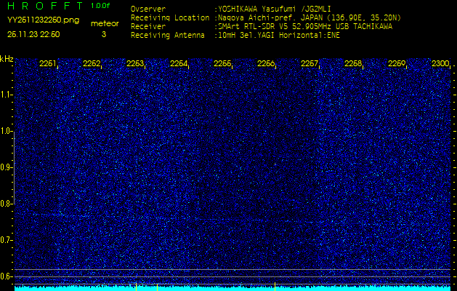The image size is (457, 291).
Task: Select the 0.6 kHz frequency label
Action: pos(6,276)
